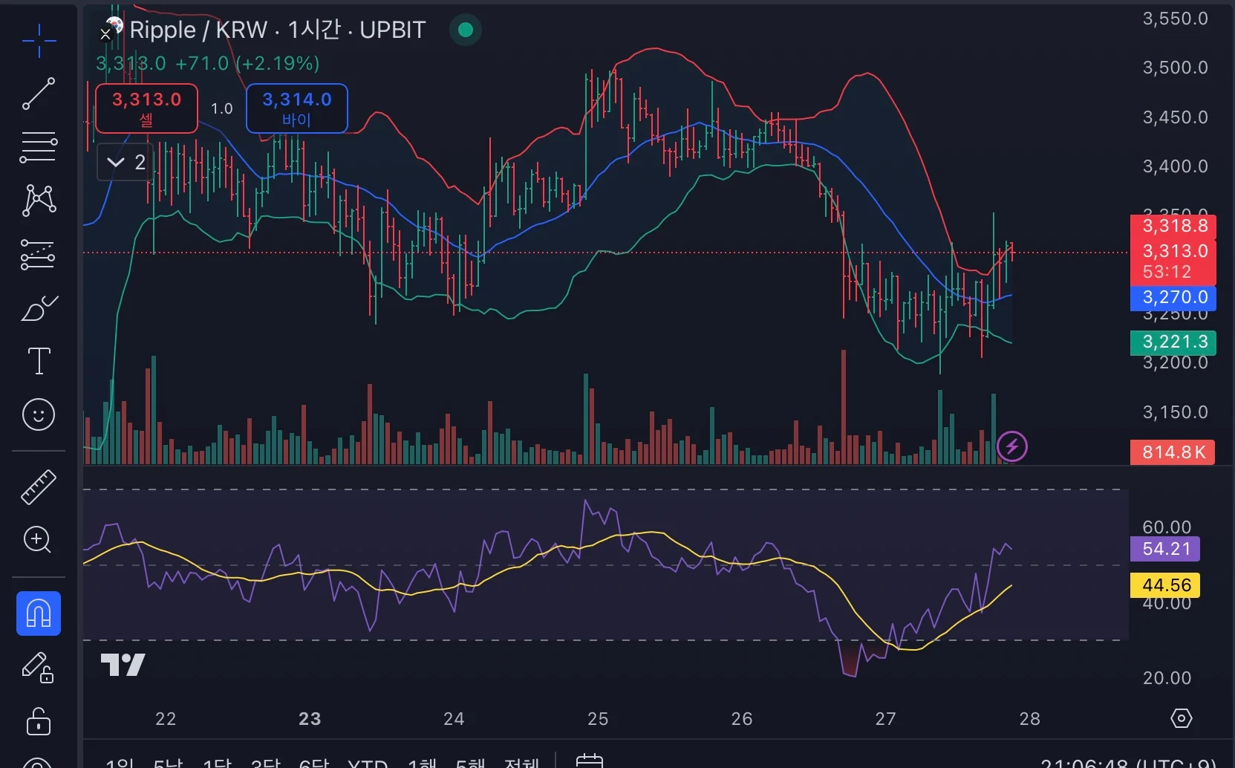Click date 25 on time axis
The width and height of the screenshot is (1235, 768).
(x=598, y=719)
